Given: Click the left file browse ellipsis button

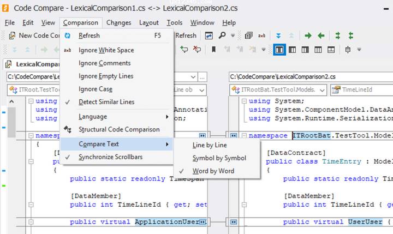Looking at the screenshot, I should tap(202, 77).
